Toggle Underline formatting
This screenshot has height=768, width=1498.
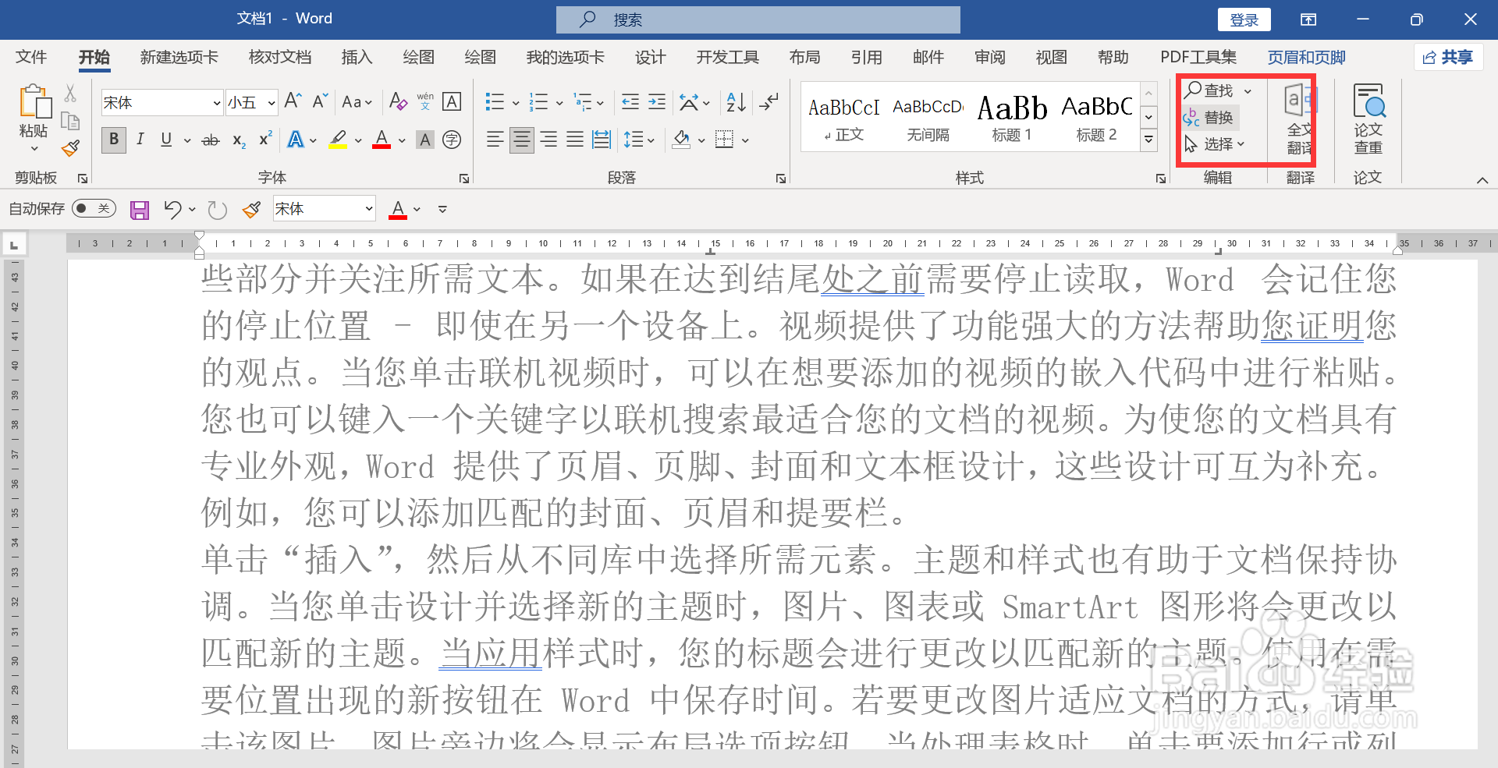[166, 140]
